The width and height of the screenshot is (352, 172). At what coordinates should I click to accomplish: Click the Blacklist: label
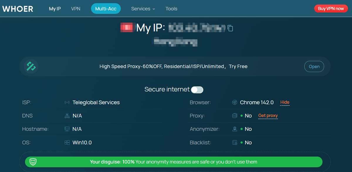[x=201, y=142]
